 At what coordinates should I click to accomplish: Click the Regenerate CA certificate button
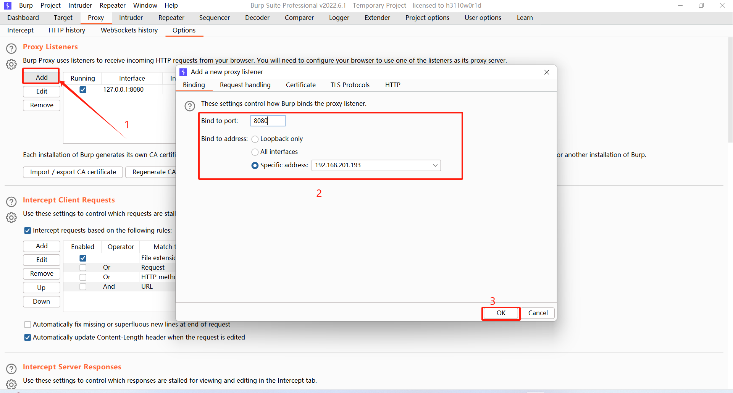pyautogui.click(x=151, y=172)
